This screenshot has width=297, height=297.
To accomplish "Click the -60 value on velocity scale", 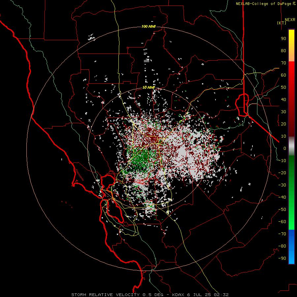I will coord(282,222).
